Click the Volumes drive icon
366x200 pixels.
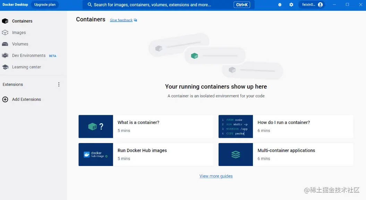pyautogui.click(x=5, y=44)
